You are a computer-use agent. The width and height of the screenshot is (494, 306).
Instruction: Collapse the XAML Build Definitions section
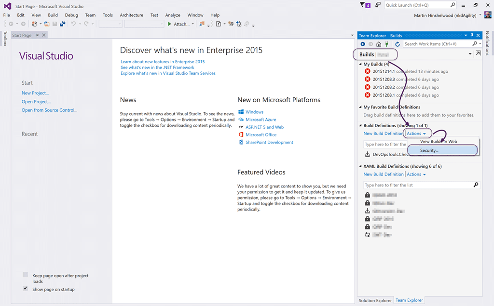click(360, 166)
